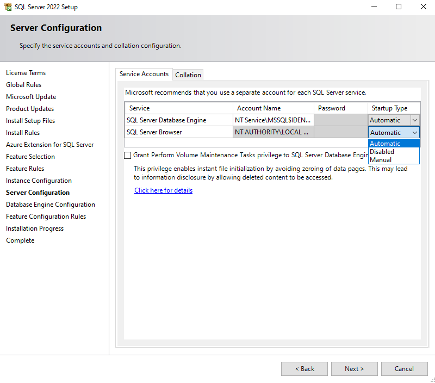Click the Password column header
Image resolution: width=435 pixels, height=383 pixels.
pyautogui.click(x=341, y=108)
